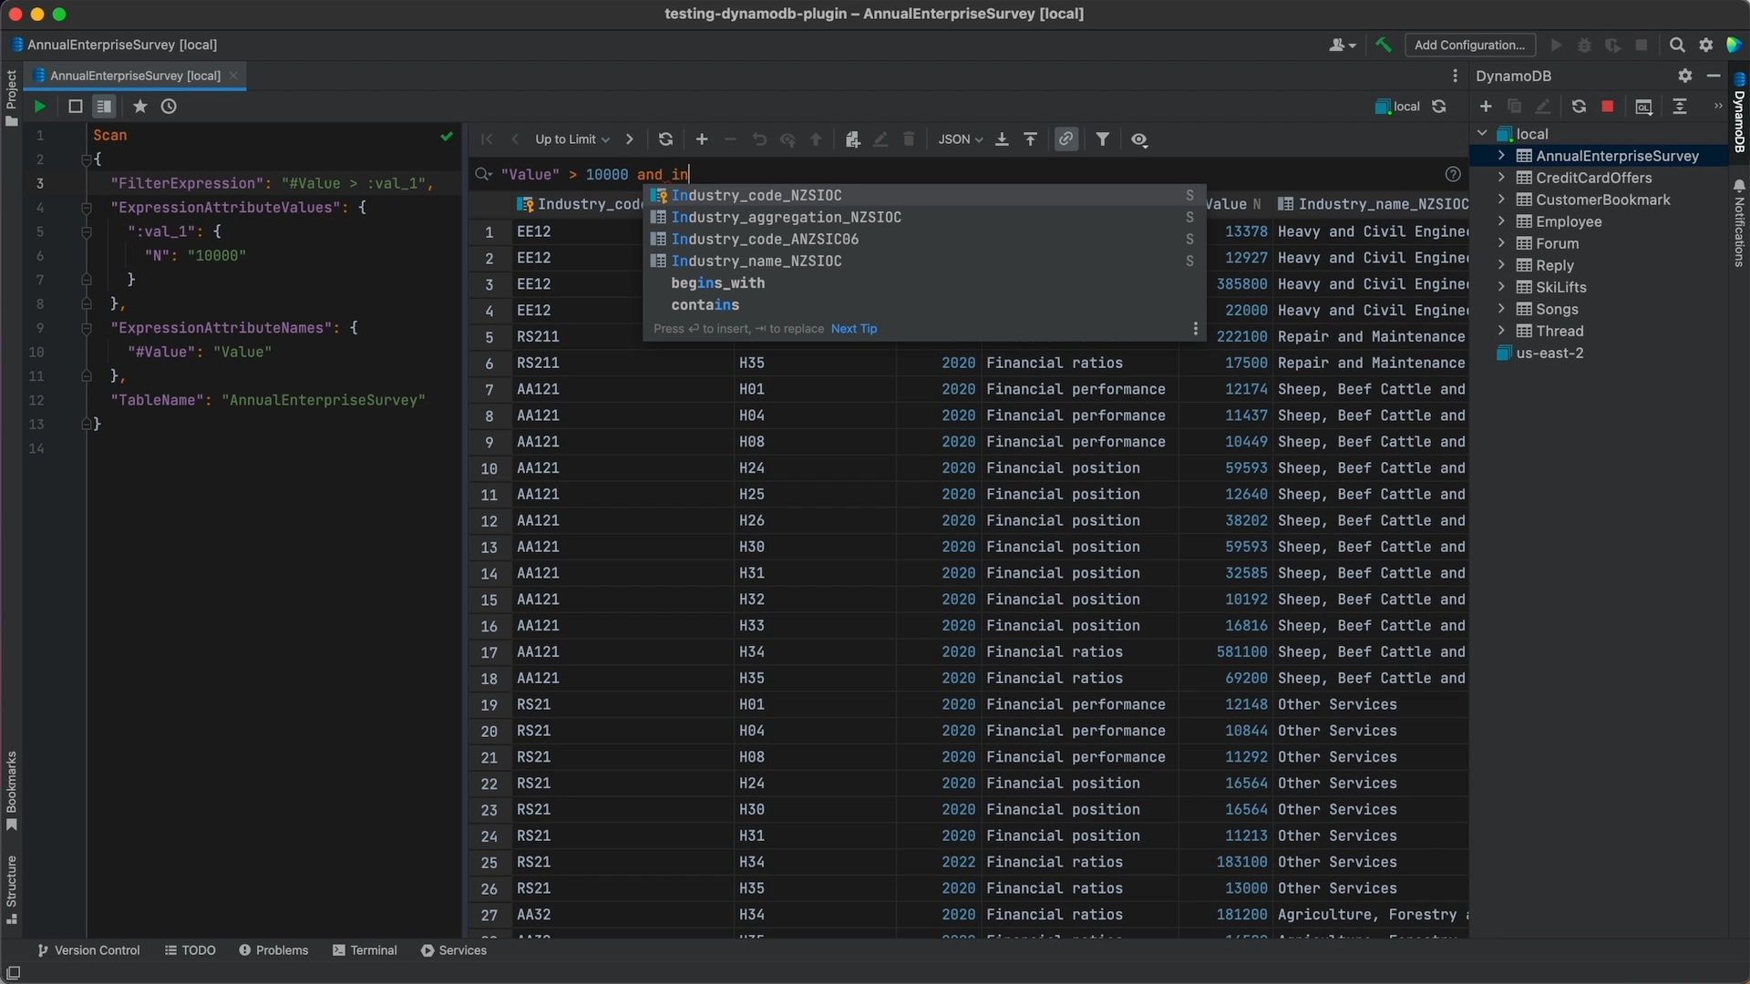Open the filter funnel icon

click(1103, 139)
